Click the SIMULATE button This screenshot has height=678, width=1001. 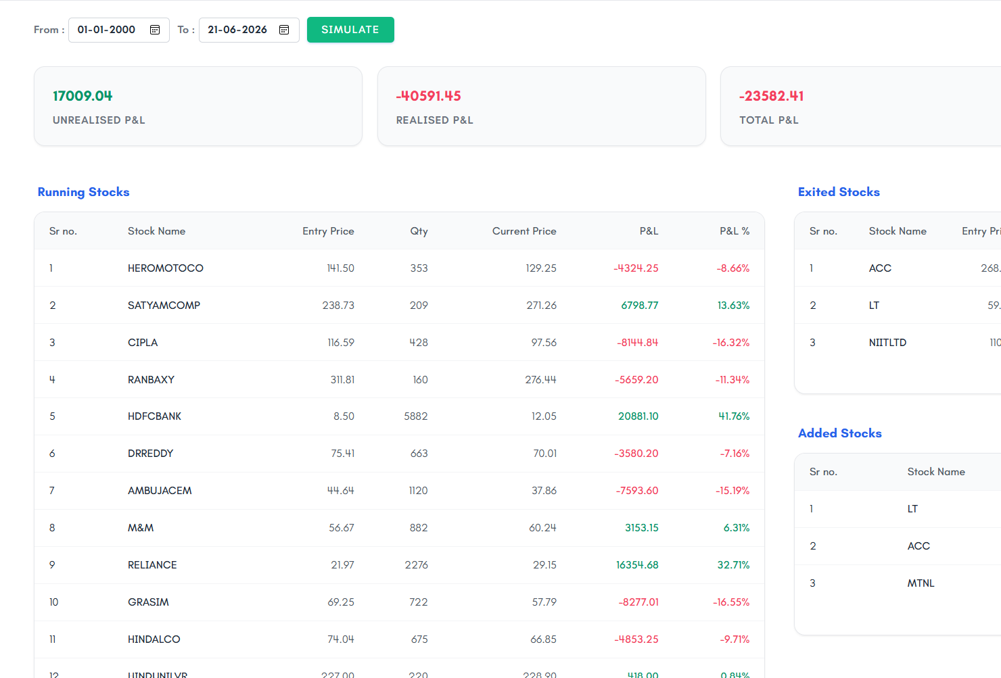(x=350, y=30)
